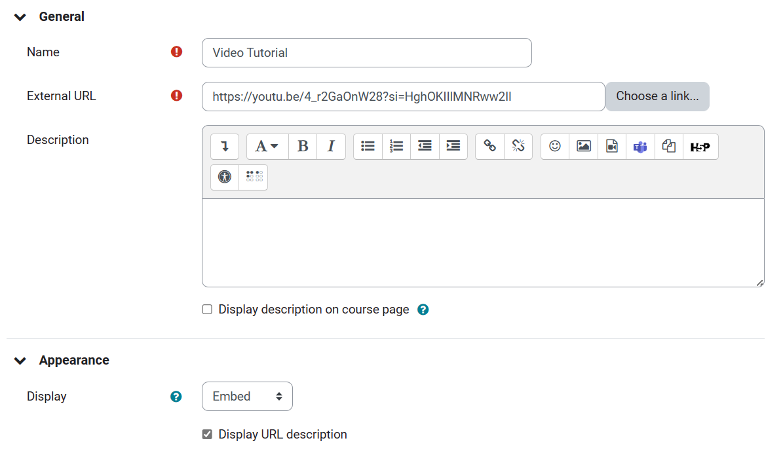Viewport: 783px width, 449px height.
Task: Open help for the Display setting
Action: [x=176, y=397]
